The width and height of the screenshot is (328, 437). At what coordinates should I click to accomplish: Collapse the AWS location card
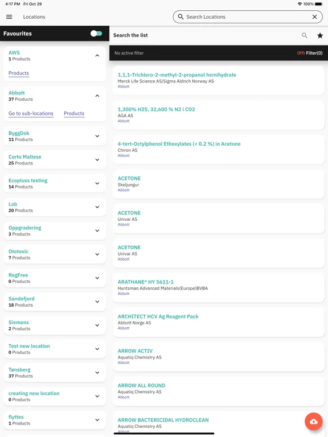pyautogui.click(x=97, y=55)
